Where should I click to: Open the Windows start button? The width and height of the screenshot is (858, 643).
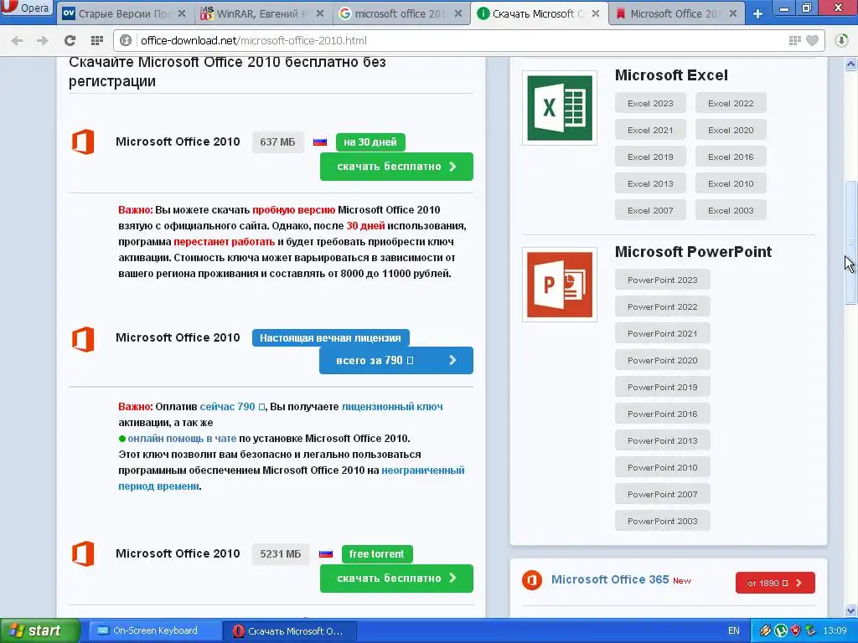[x=39, y=630]
